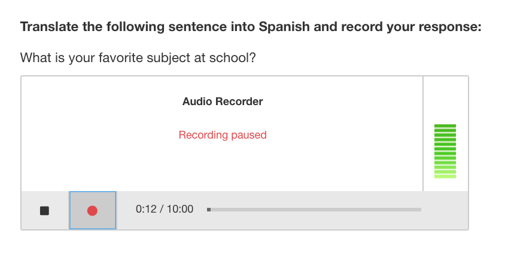Resume recording with the red circle button
505x258 pixels.
(x=92, y=210)
